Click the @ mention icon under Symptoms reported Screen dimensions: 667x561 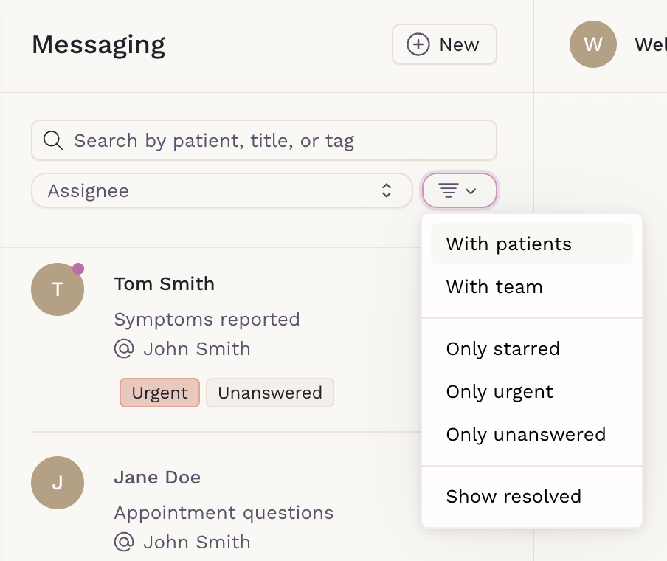click(x=124, y=348)
